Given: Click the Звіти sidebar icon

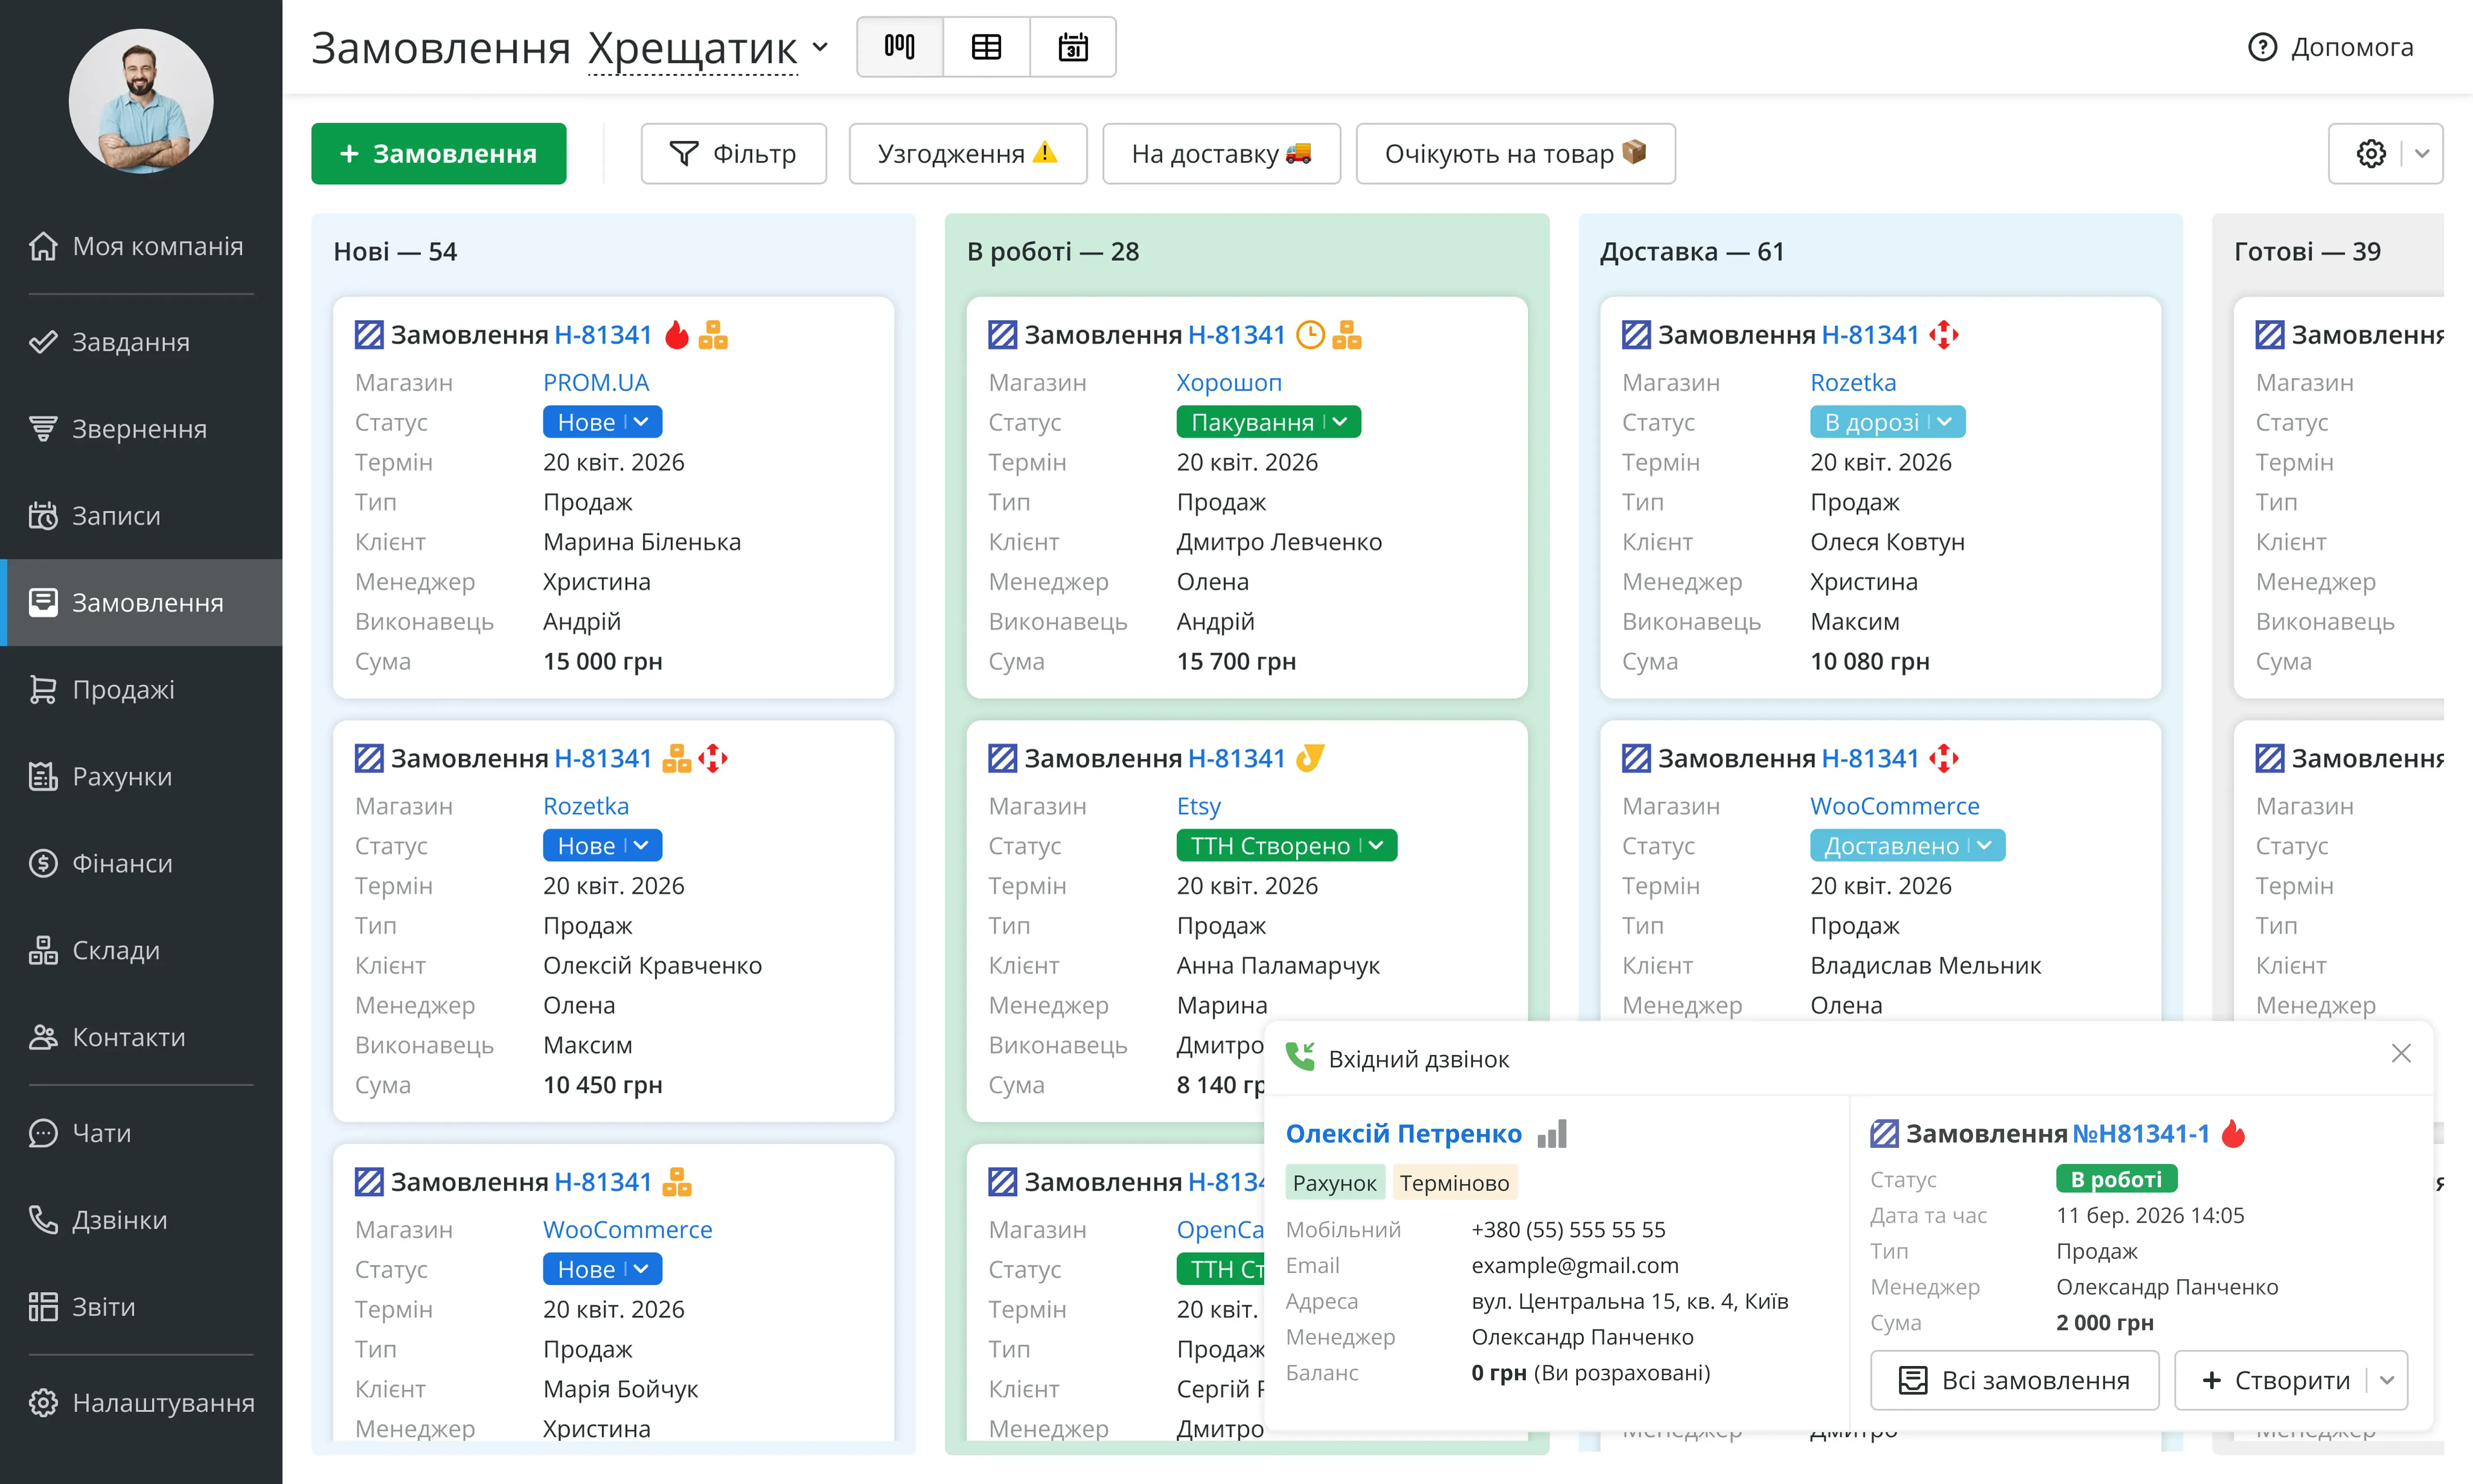Looking at the screenshot, I should (x=43, y=1307).
